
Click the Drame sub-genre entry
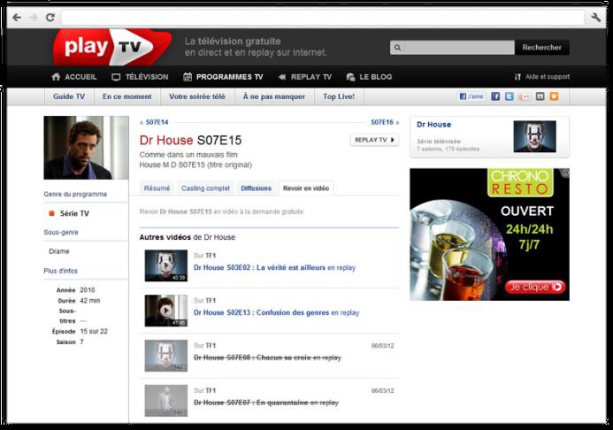coord(59,251)
